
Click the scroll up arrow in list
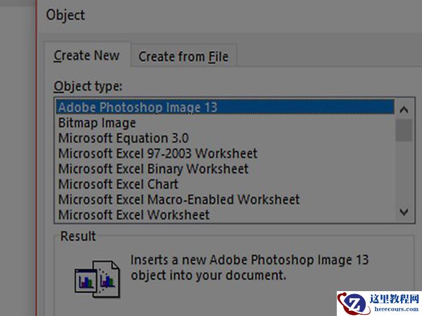tap(404, 108)
